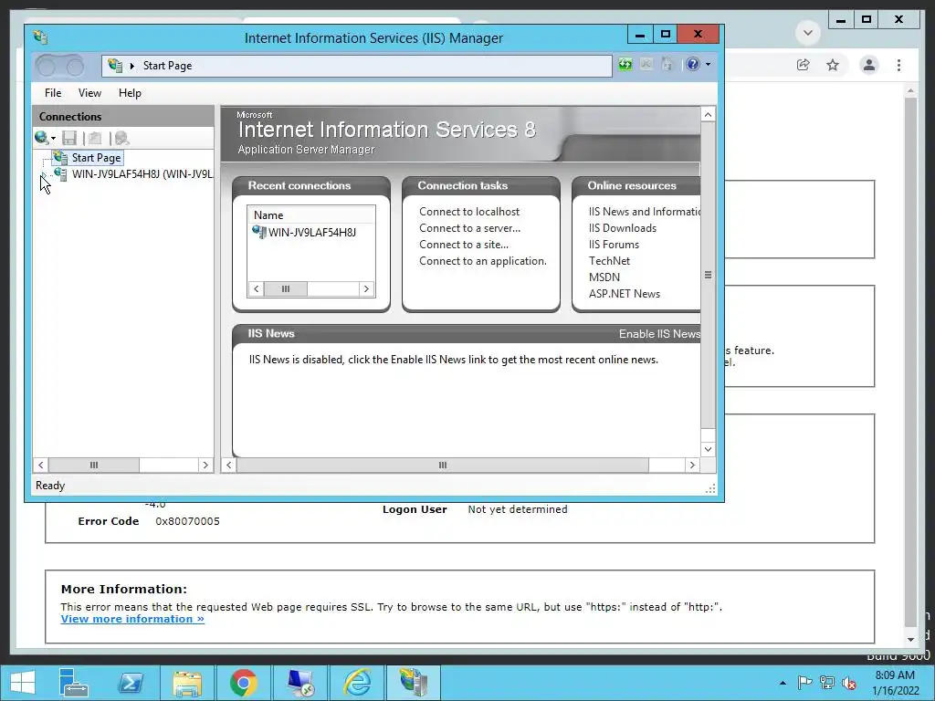This screenshot has width=935, height=701.
Task: Open the MSDN link
Action: (604, 277)
